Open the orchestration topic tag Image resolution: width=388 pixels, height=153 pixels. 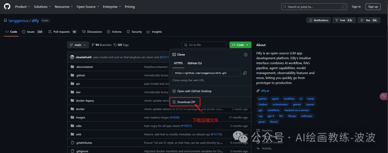(280, 105)
